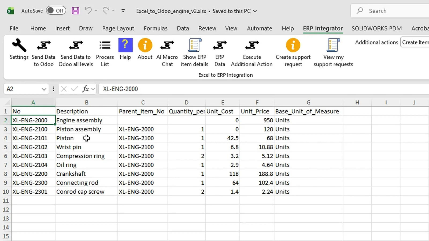Image resolution: width=429 pixels, height=241 pixels.
Task: Switch to the Formulas tab
Action: click(156, 28)
